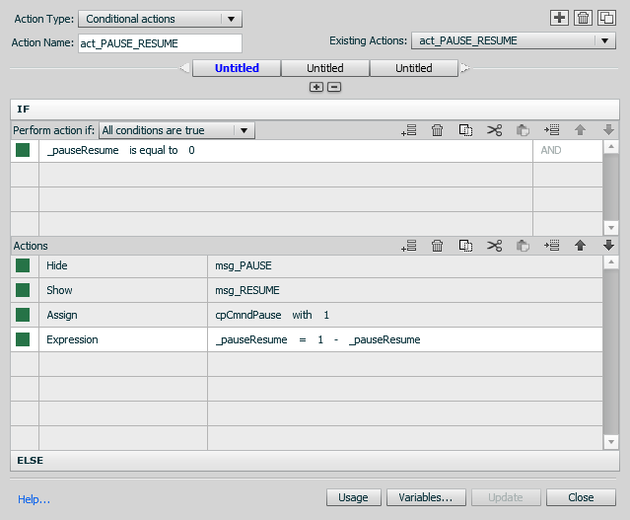Move selected action up in Actions toolbar
The image size is (630, 520).
click(x=580, y=246)
